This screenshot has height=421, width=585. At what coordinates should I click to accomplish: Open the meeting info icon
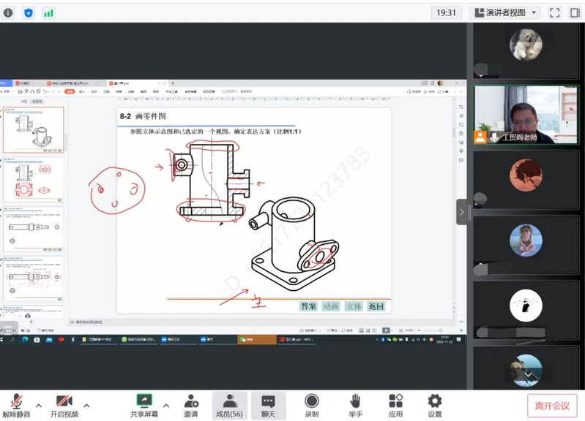click(9, 12)
